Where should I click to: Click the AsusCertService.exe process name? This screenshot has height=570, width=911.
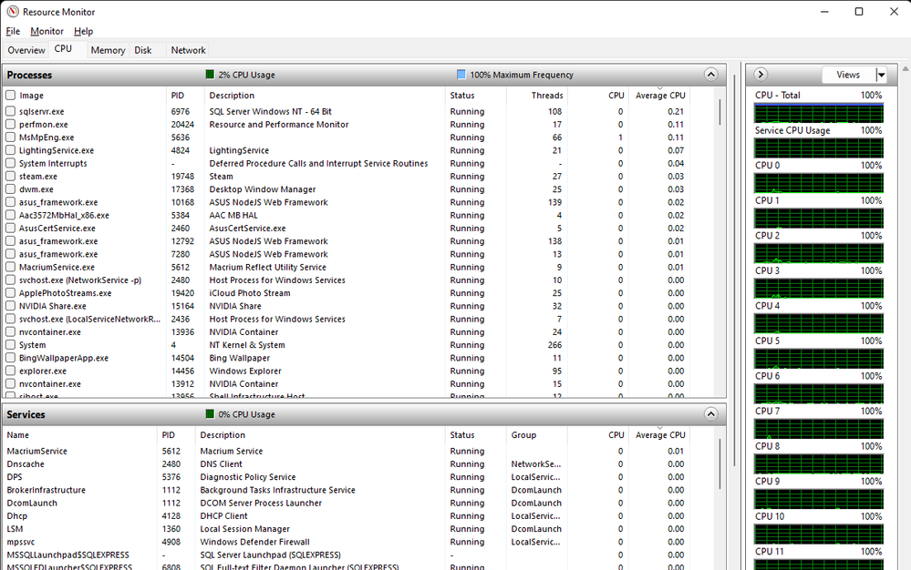pos(57,228)
